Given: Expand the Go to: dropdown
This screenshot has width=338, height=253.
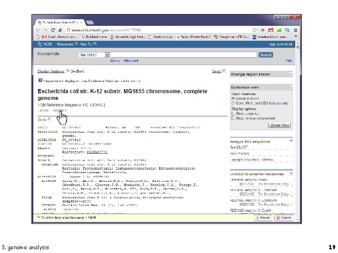Looking at the screenshot, I should (x=44, y=119).
